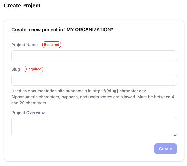Click the Project Overview label
Viewport: 187px width, 166px height.
(x=28, y=113)
